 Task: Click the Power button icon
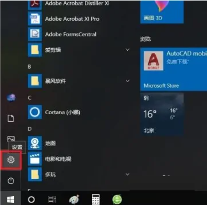click(x=11, y=181)
